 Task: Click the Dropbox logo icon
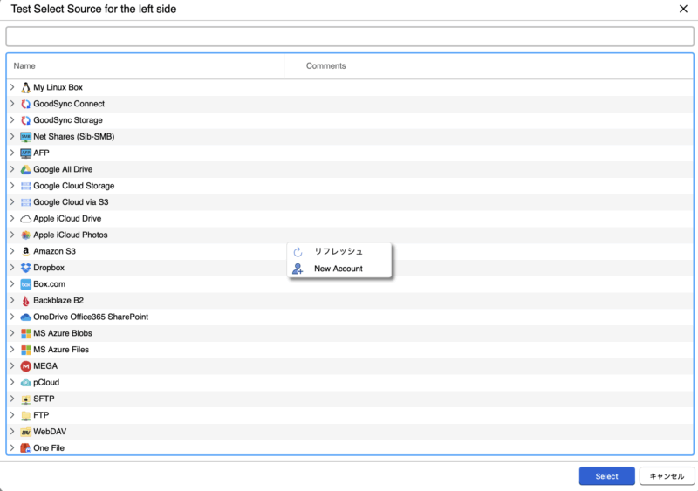[25, 268]
